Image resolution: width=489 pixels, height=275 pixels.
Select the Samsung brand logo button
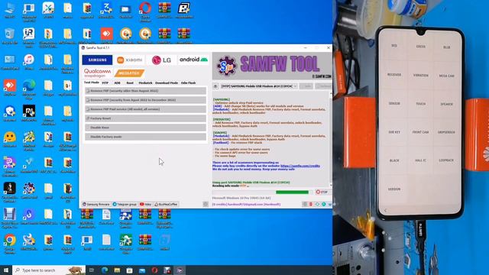pos(97,60)
